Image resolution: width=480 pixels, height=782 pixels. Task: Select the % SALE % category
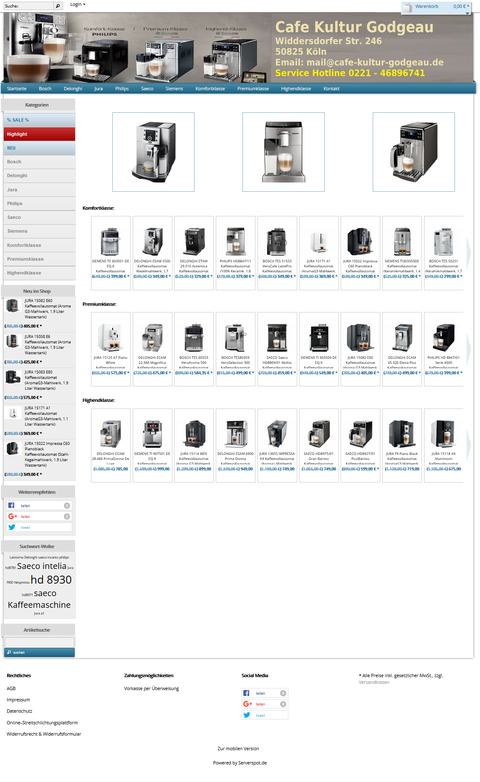(x=39, y=120)
